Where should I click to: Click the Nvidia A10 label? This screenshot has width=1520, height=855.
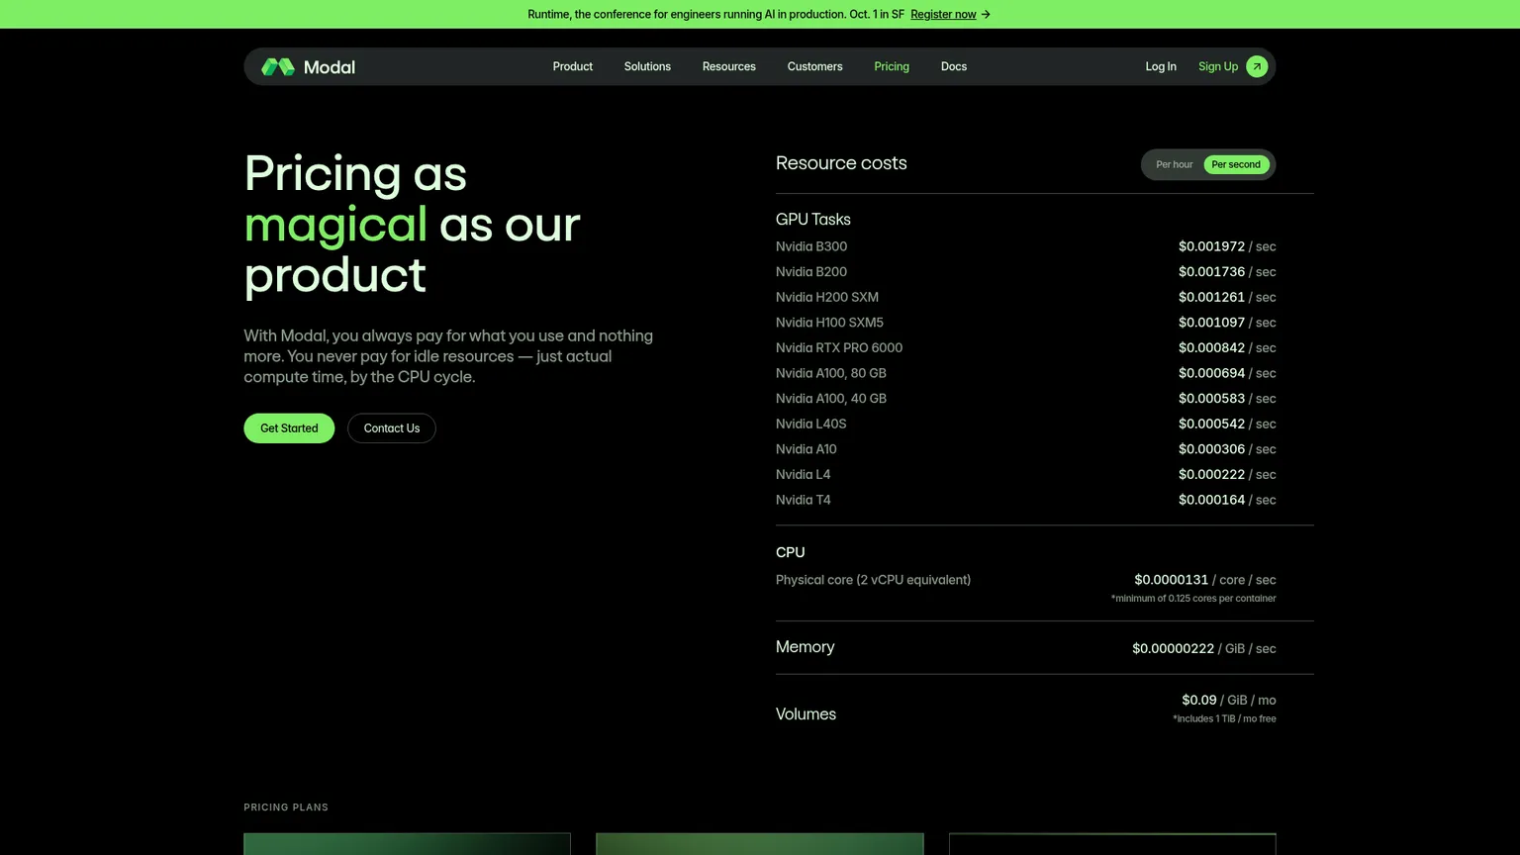(x=807, y=449)
